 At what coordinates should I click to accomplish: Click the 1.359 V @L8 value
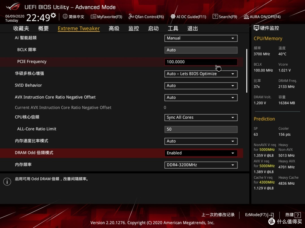pyautogui.click(x=263, y=155)
